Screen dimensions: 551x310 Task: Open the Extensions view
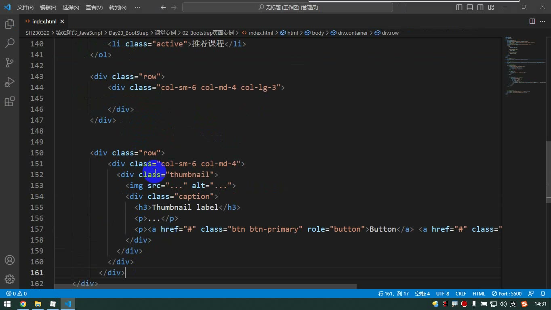(x=10, y=101)
